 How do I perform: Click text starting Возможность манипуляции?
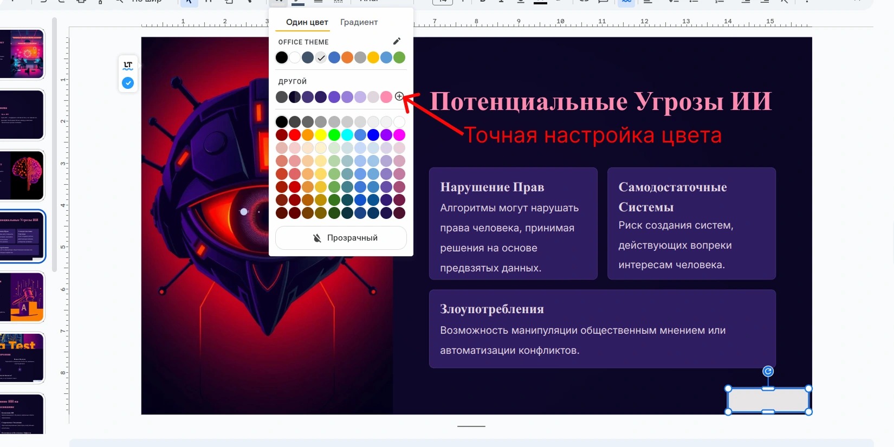(582, 340)
